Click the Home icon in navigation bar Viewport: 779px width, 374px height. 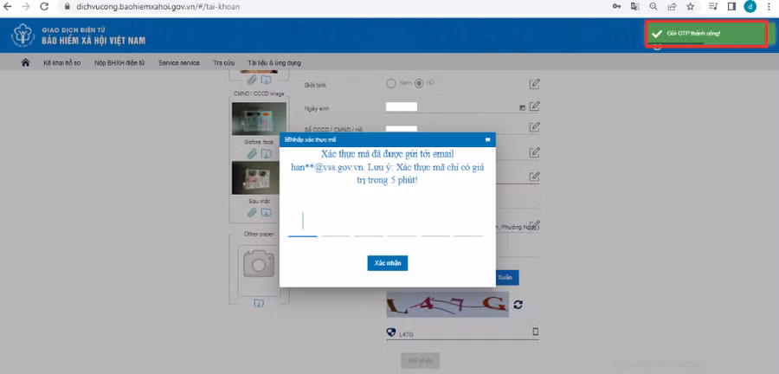25,63
